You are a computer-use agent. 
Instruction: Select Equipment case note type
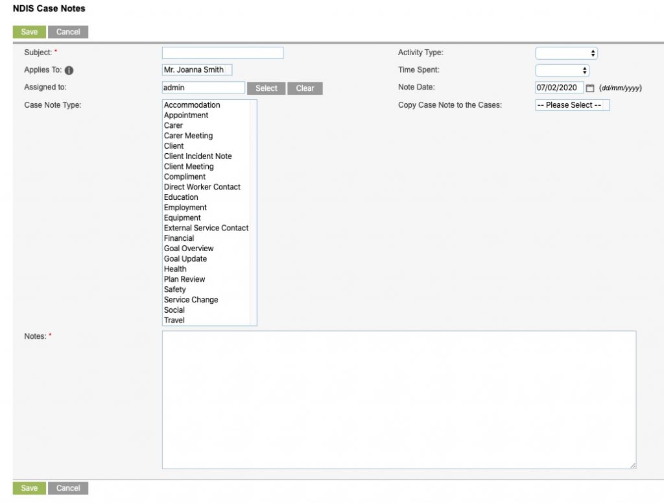click(x=206, y=218)
